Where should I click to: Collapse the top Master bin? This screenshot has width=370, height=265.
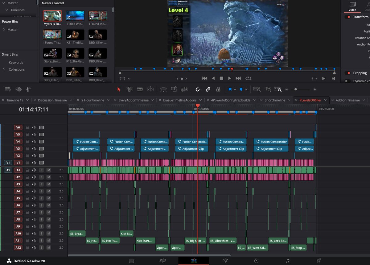(x=4, y=3)
